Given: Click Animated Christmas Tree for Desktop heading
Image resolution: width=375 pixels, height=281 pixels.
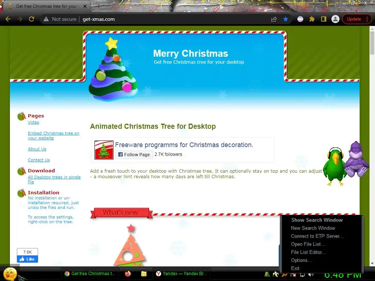Looking at the screenshot, I should point(153,126).
